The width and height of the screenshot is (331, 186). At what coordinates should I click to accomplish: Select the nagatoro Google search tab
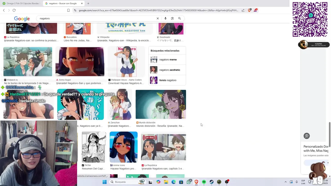pyautogui.click(x=63, y=3)
